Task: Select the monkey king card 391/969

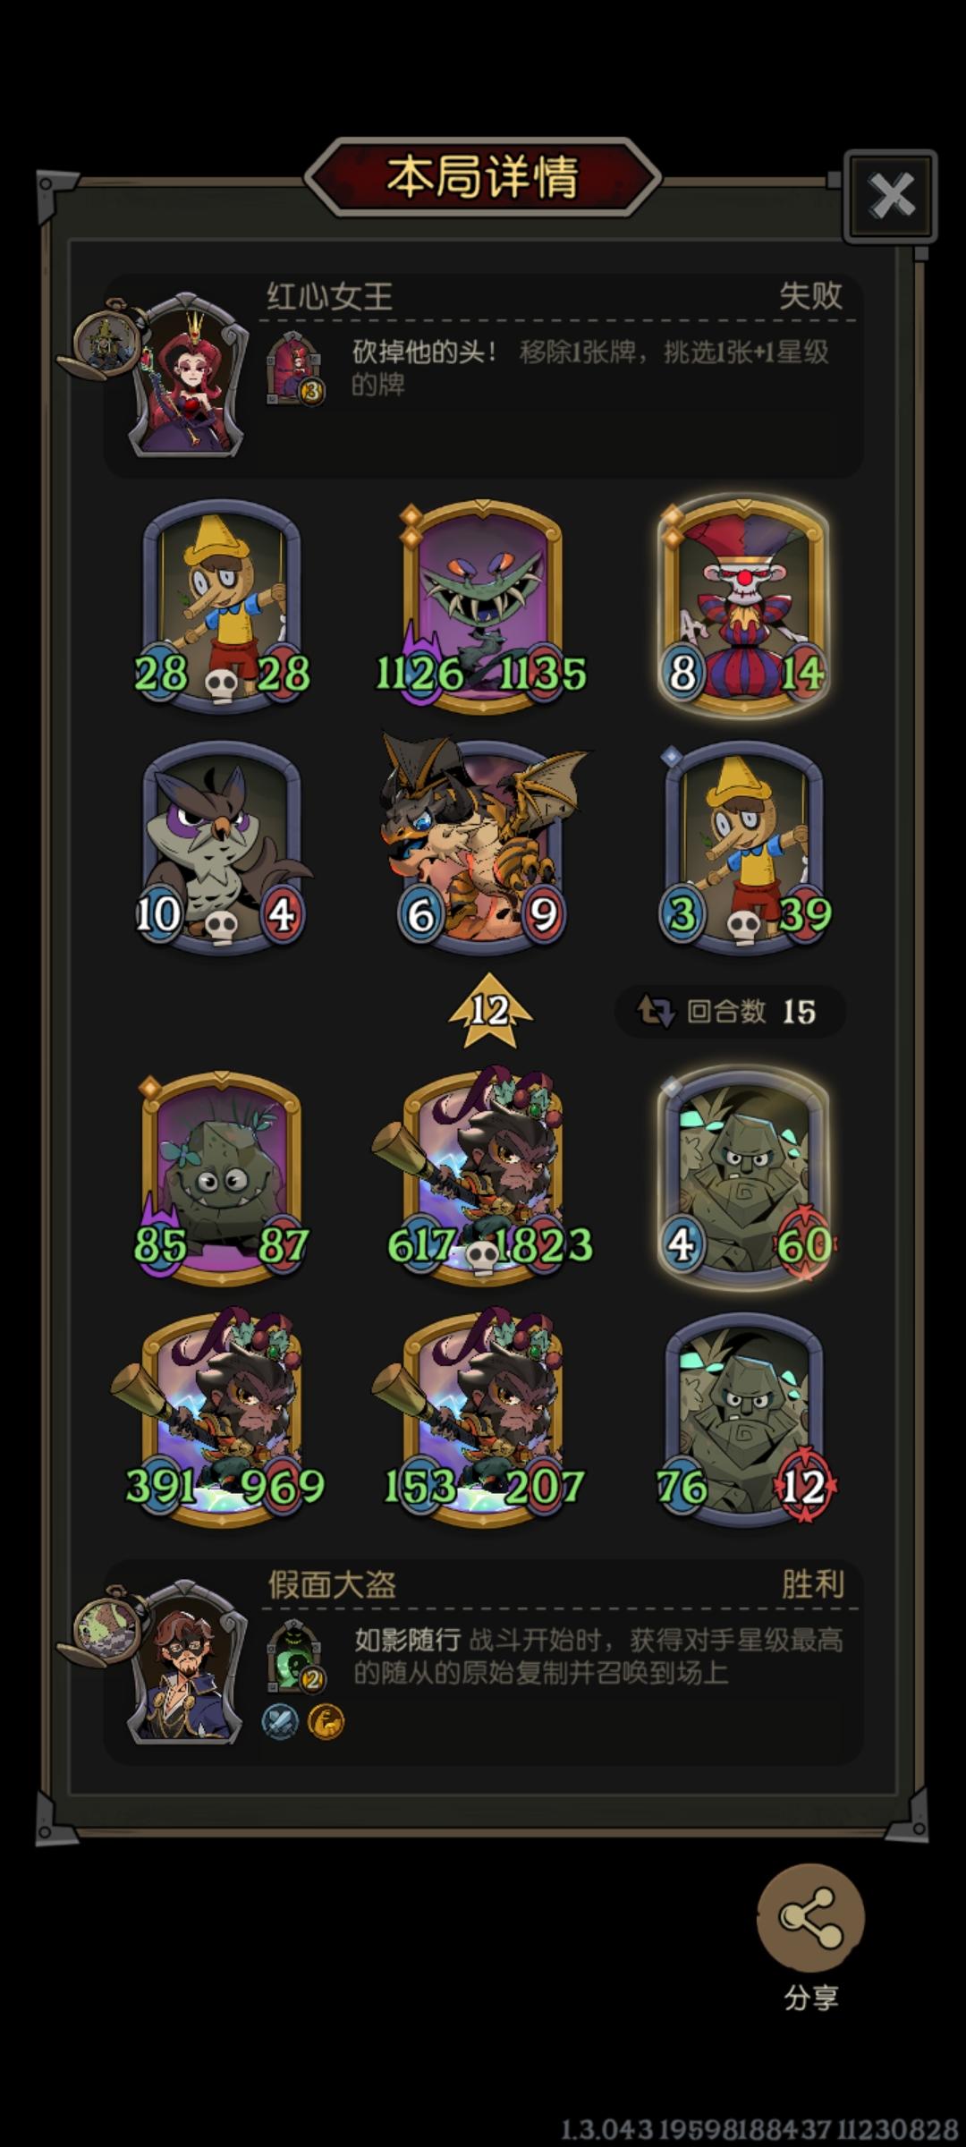Action: (220, 1418)
